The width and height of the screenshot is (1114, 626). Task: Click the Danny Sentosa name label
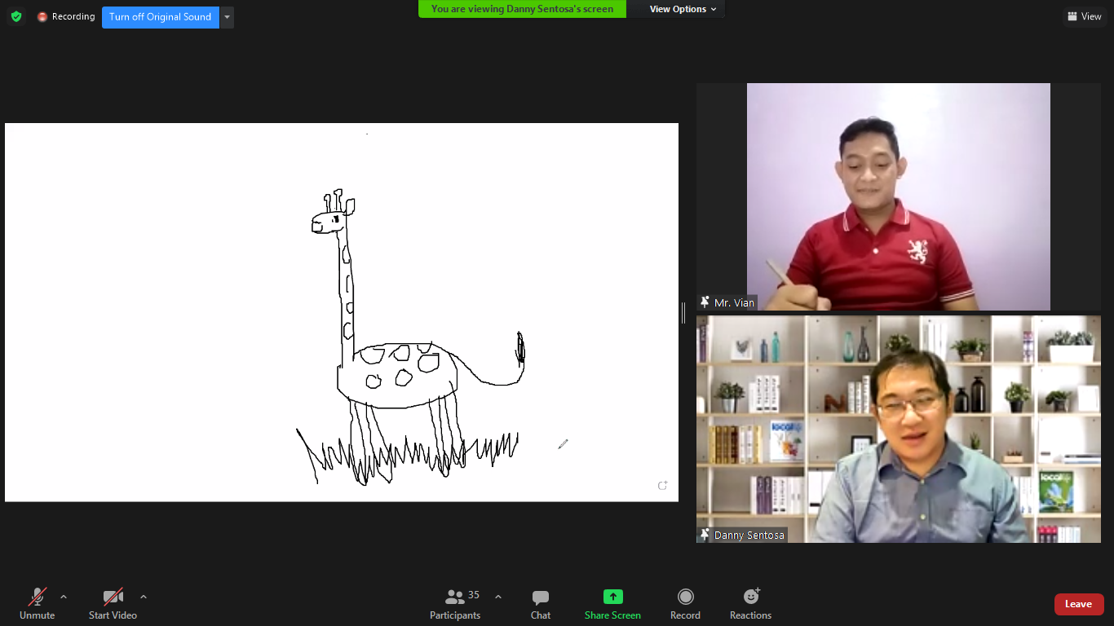(x=749, y=535)
